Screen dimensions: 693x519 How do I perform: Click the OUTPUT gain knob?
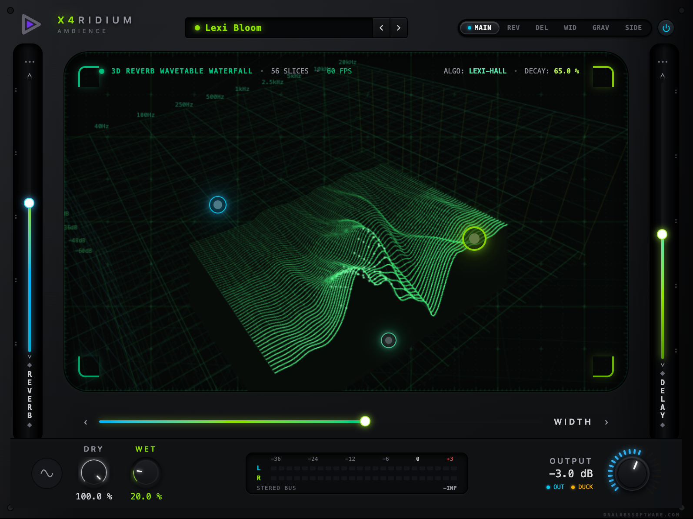(x=633, y=473)
